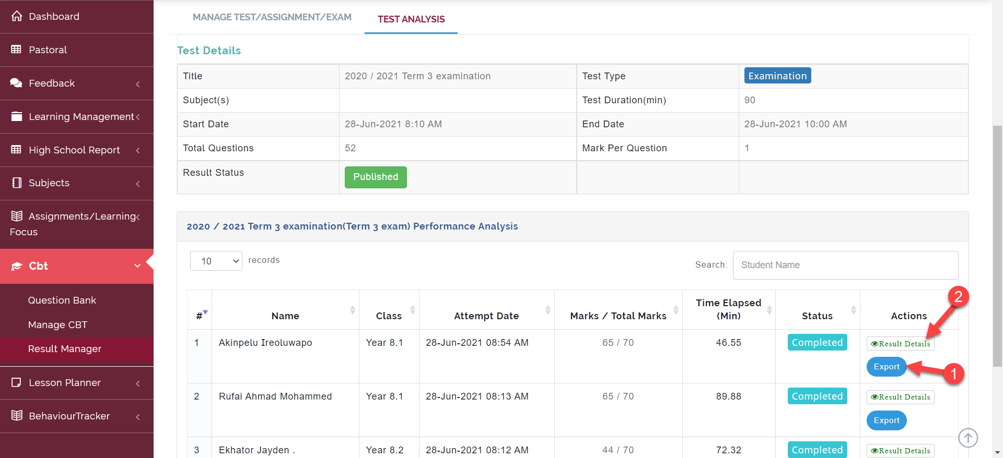Sort by Status column arrows
This screenshot has width=1003, height=458.
[853, 310]
